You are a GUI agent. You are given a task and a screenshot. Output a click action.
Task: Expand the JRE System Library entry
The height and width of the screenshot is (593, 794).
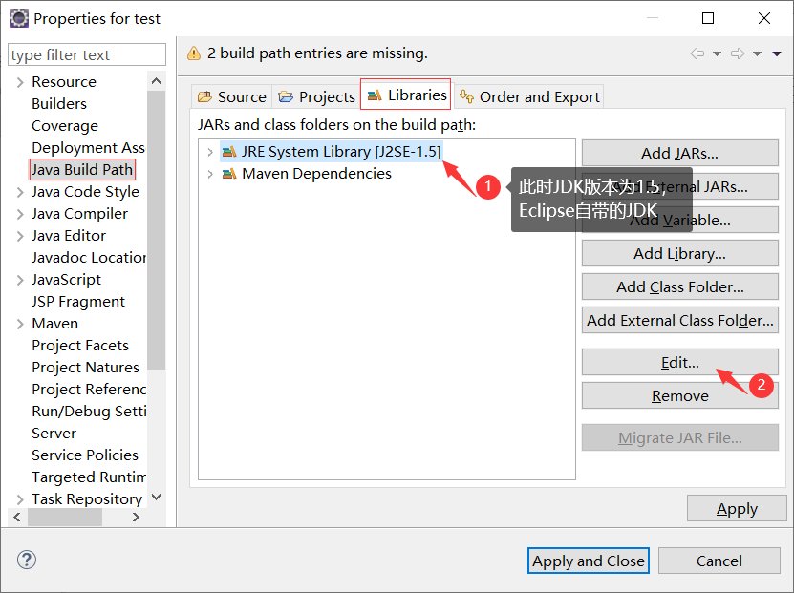tap(210, 151)
